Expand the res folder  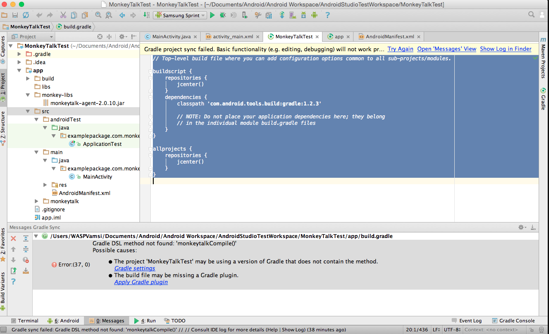(x=45, y=185)
